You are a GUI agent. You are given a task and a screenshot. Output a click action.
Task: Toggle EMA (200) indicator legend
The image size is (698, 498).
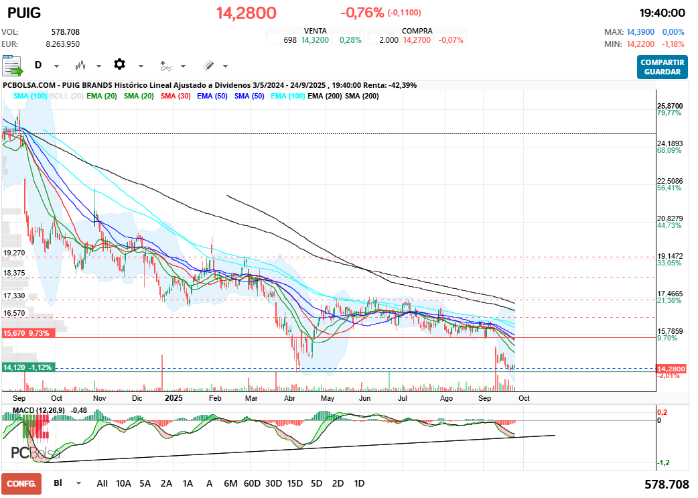click(x=325, y=96)
